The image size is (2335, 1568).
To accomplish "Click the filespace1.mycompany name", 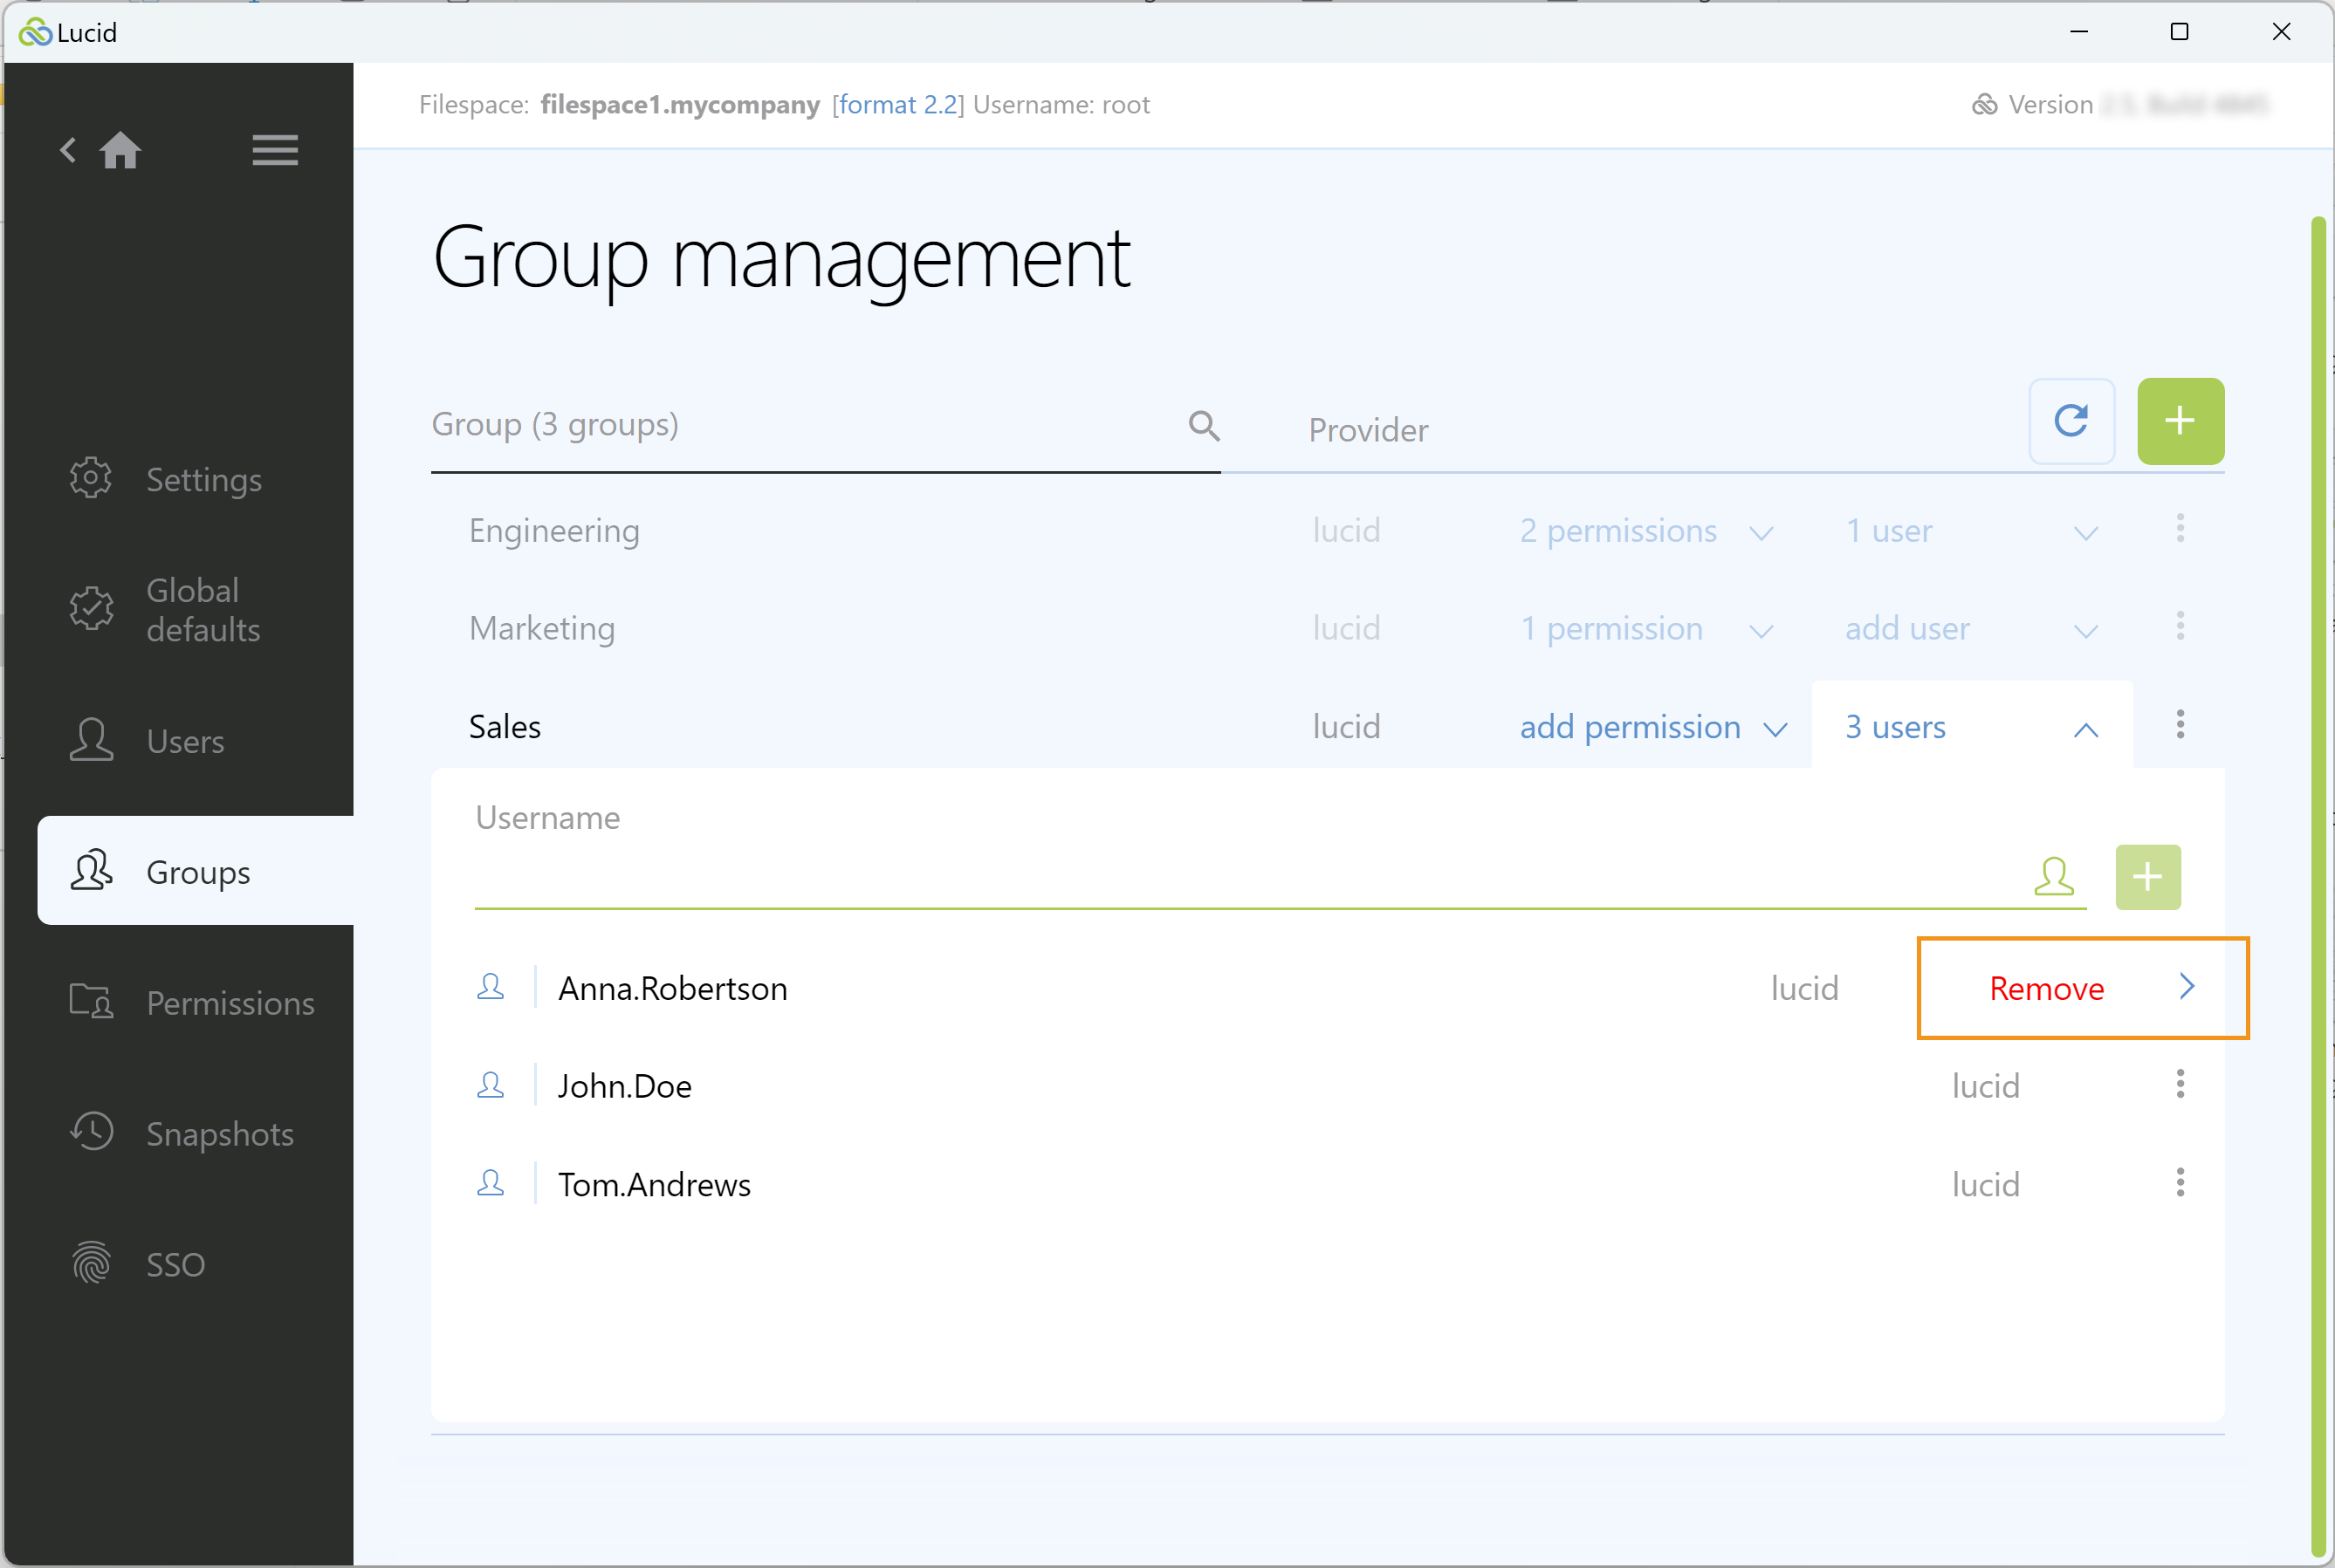I will (x=679, y=105).
